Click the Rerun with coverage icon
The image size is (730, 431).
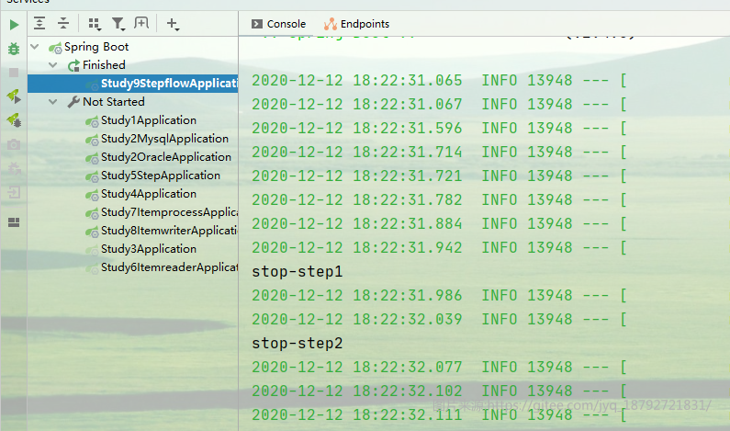[14, 96]
